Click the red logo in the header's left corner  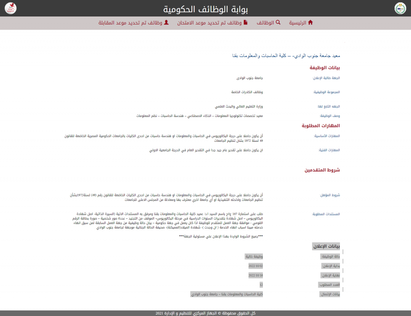tap(10, 8)
